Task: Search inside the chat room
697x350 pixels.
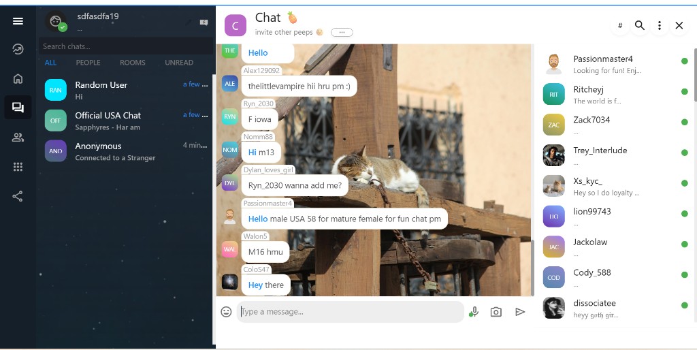Action: click(640, 25)
